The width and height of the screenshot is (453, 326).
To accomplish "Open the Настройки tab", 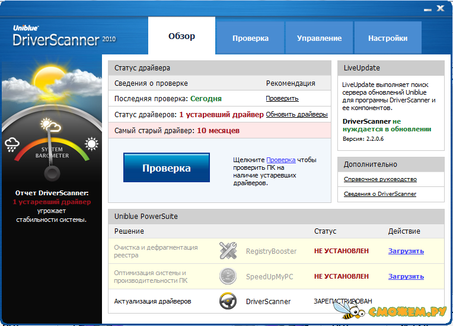I will 388,38.
